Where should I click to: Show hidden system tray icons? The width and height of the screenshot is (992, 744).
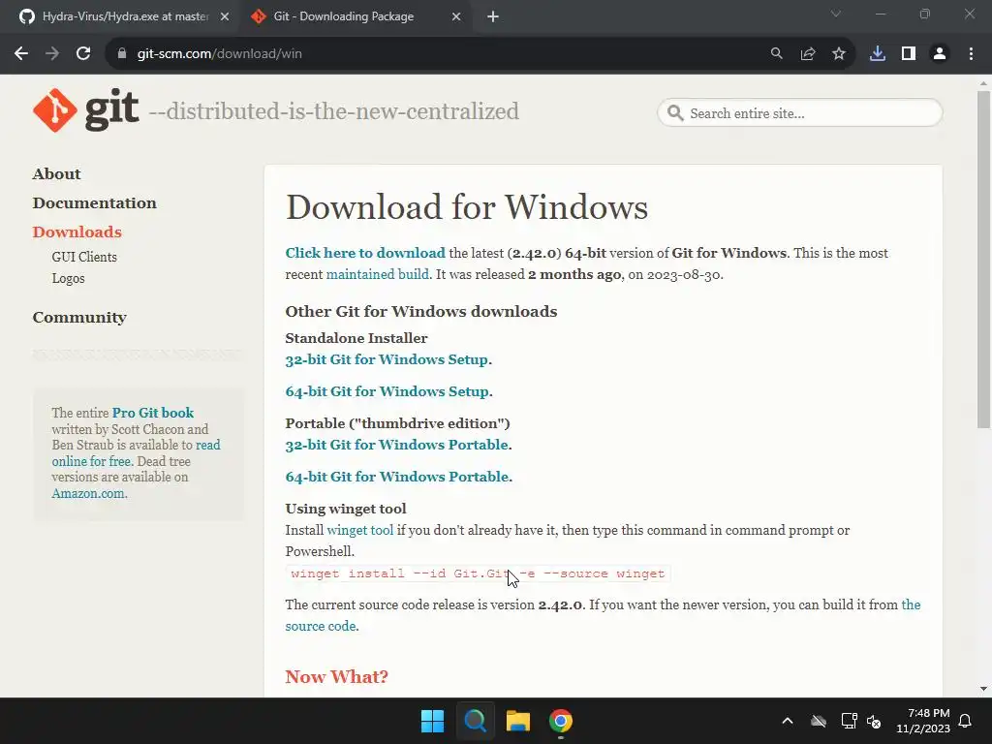click(788, 721)
